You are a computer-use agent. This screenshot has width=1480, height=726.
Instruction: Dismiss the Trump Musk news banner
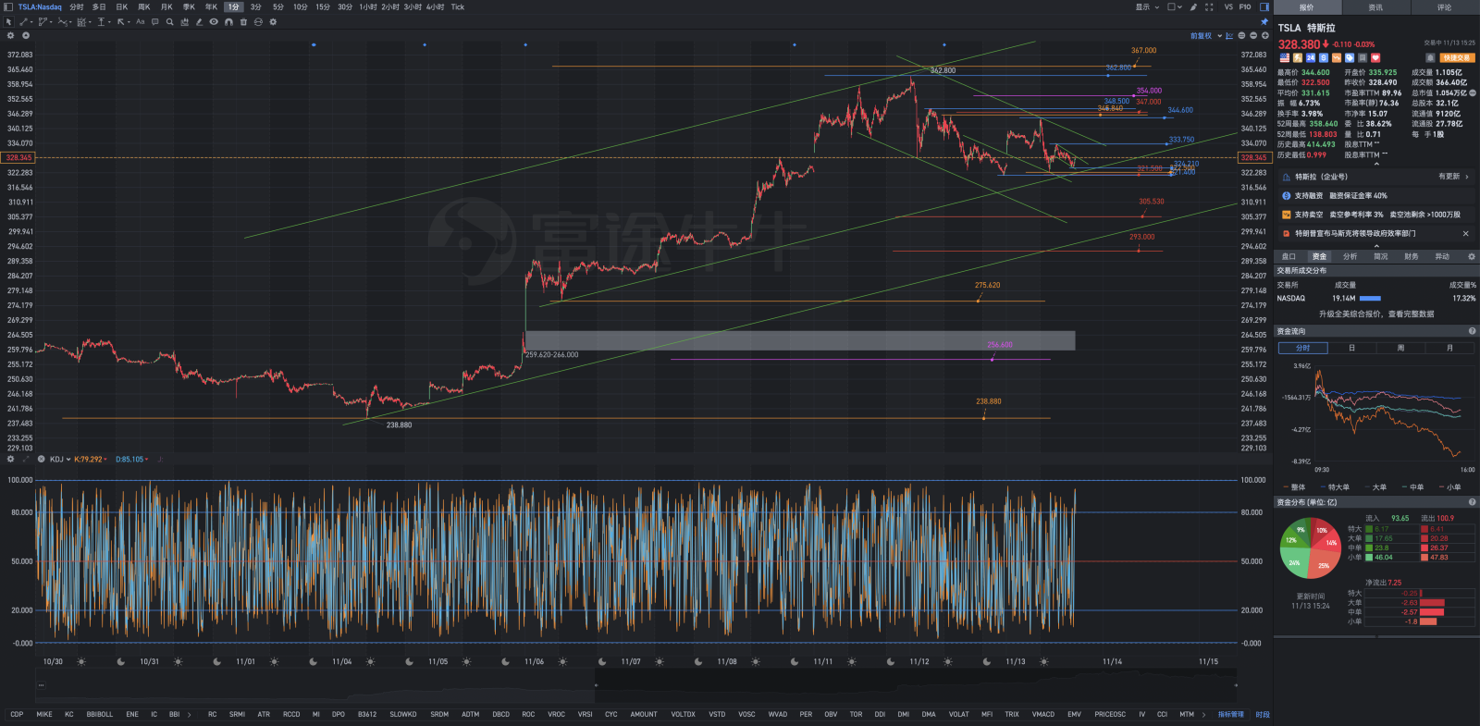click(x=1465, y=233)
